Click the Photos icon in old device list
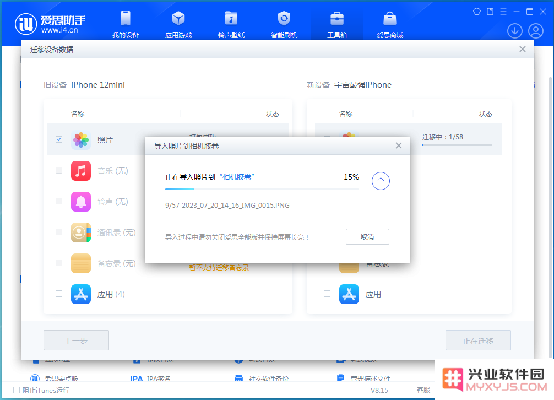554x400 pixels. [x=81, y=140]
